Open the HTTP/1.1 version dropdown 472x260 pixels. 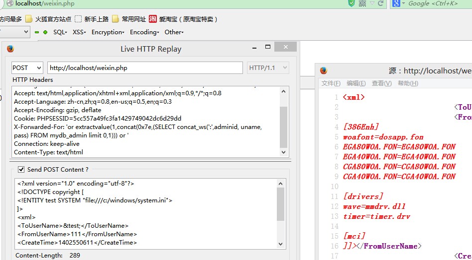[267, 68]
